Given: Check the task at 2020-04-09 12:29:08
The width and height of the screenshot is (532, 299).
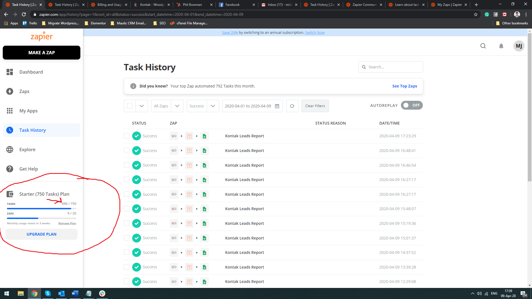Looking at the screenshot, I should (x=127, y=281).
